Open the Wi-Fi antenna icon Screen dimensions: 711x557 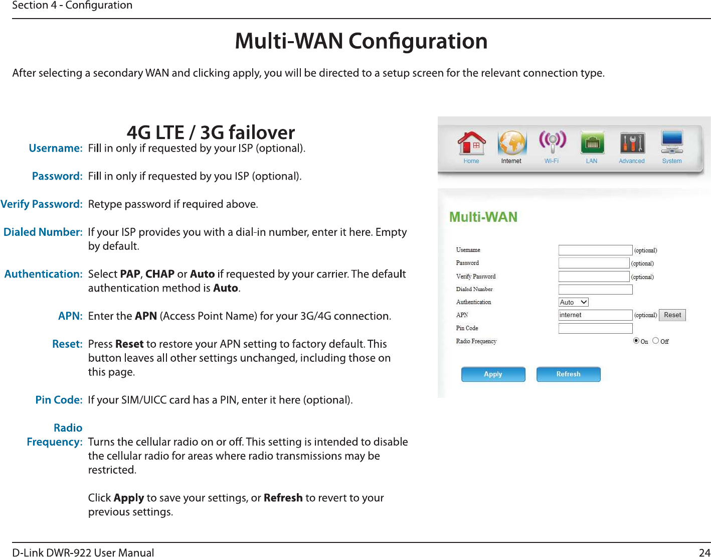click(552, 143)
